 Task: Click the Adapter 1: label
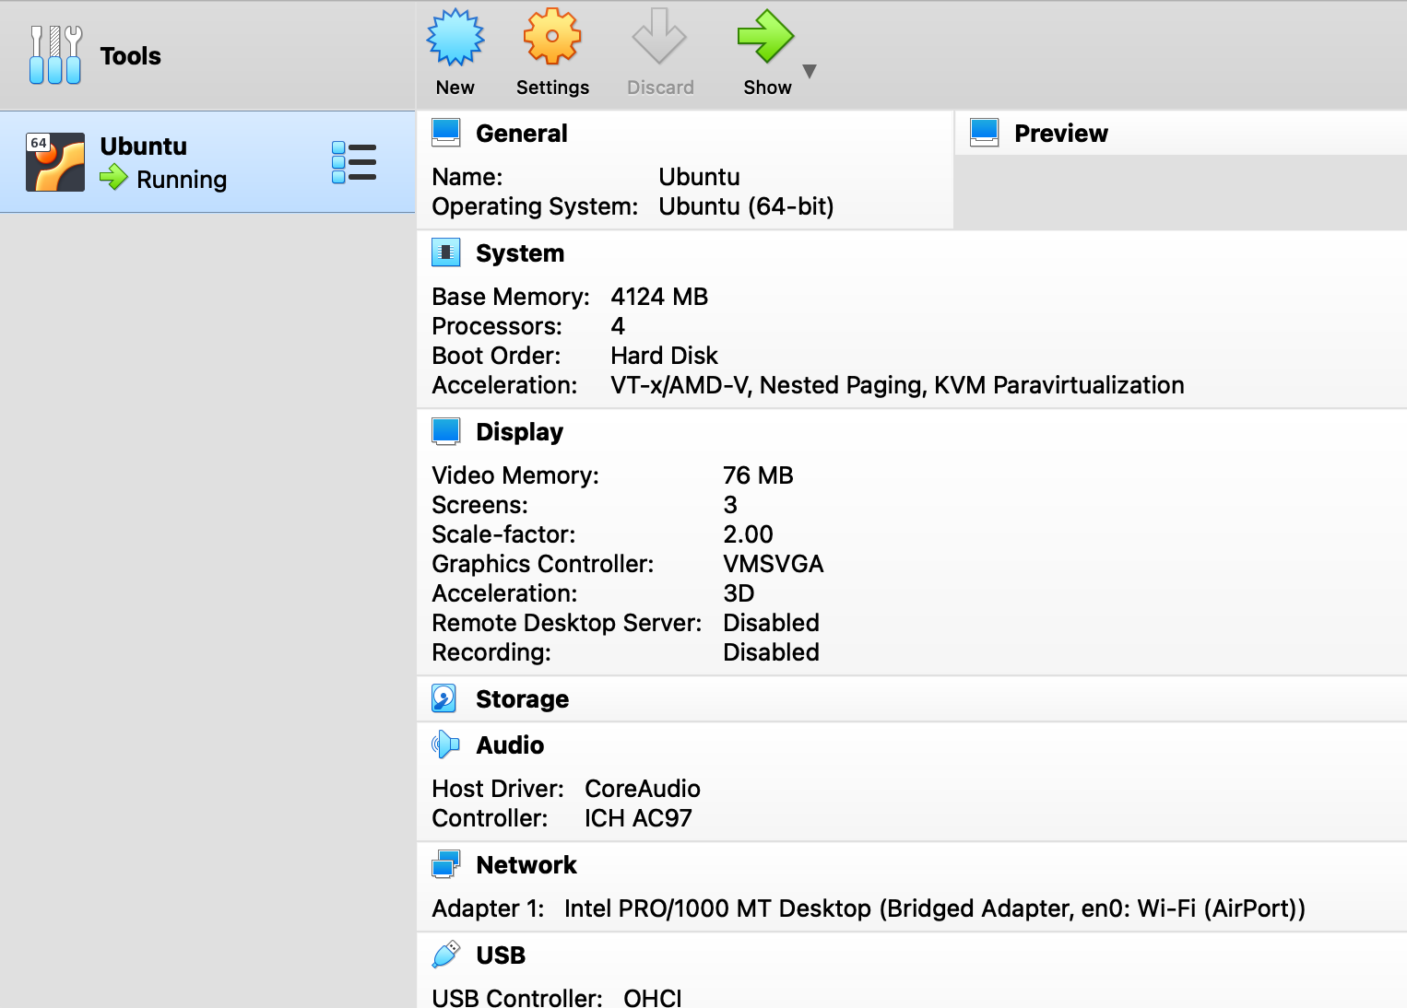(x=488, y=908)
